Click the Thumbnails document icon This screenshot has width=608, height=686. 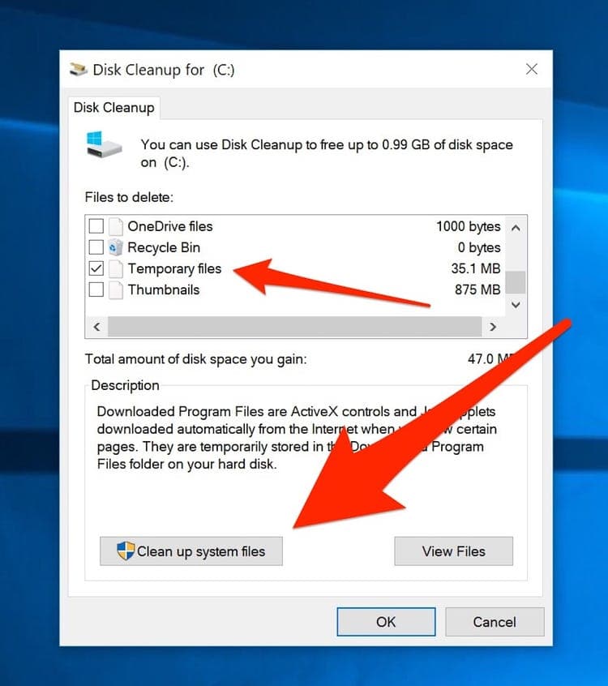[116, 289]
